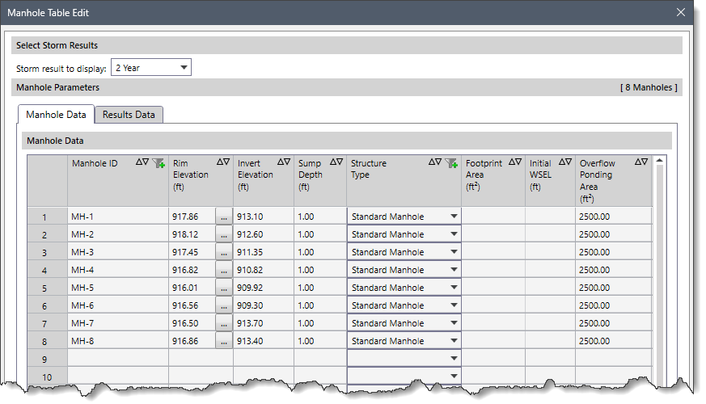Expand Structure Type dropdown for MH-1

pyautogui.click(x=454, y=217)
